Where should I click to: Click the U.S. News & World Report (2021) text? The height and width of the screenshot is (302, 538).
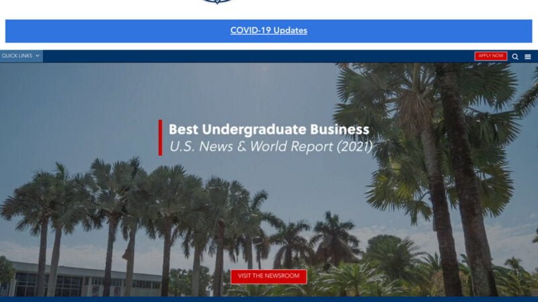coord(271,146)
